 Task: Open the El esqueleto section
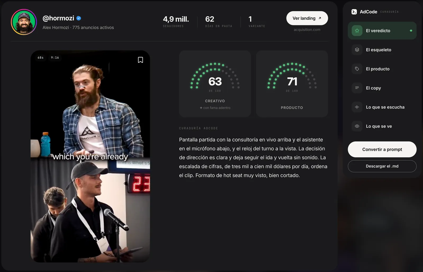point(382,50)
